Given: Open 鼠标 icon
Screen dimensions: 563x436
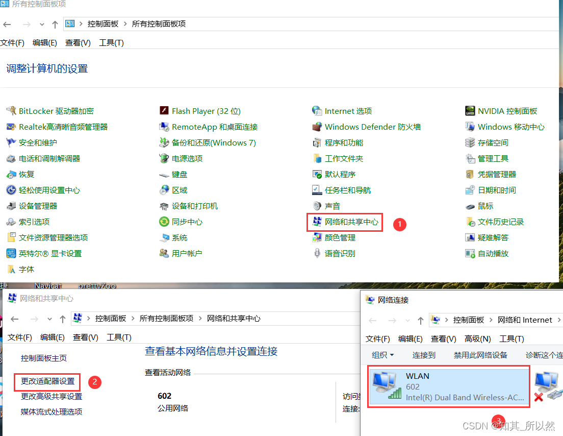Looking at the screenshot, I should click(470, 206).
